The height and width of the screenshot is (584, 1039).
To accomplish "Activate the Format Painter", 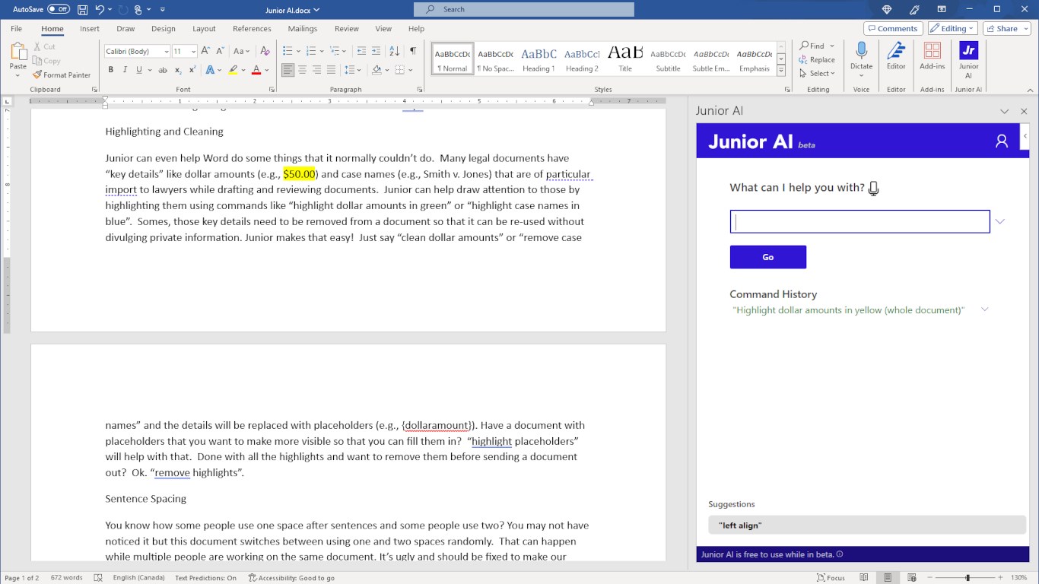I will 62,75.
